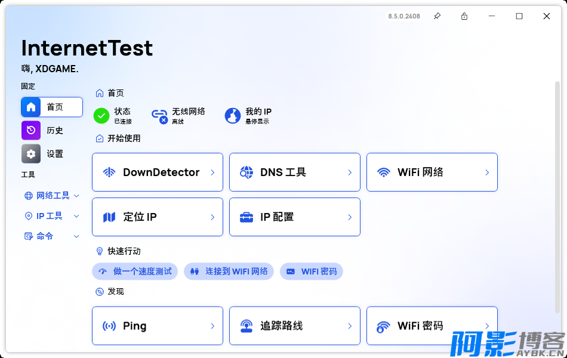Click the map icon on 定位 IP
The width and height of the screenshot is (567, 358).
pyautogui.click(x=109, y=217)
